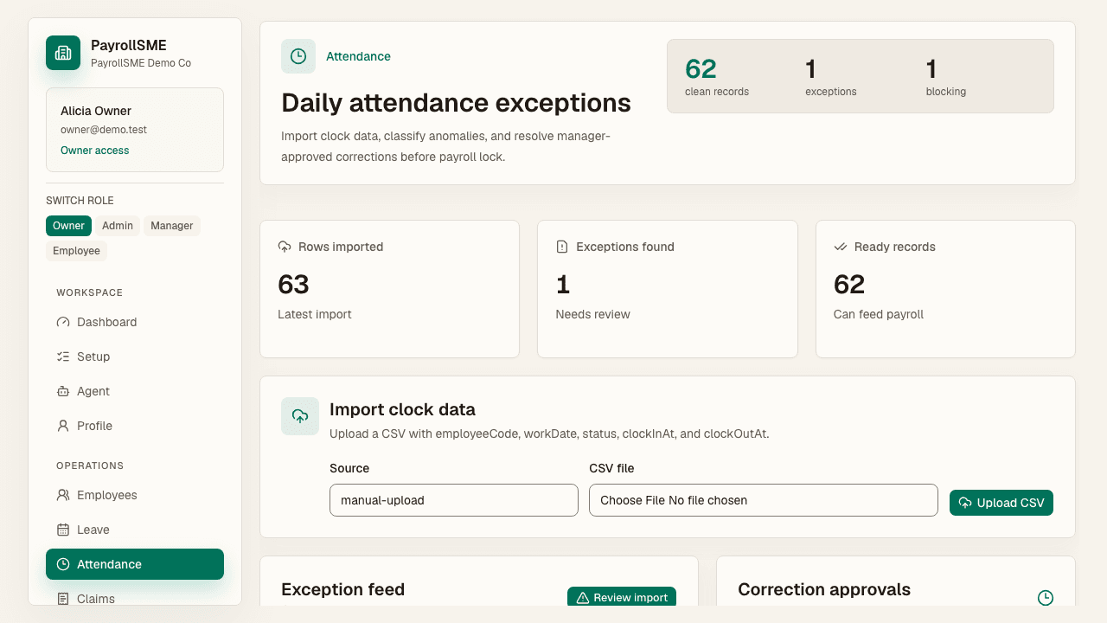This screenshot has width=1107, height=623.
Task: Click the Needs review text
Action: (593, 314)
